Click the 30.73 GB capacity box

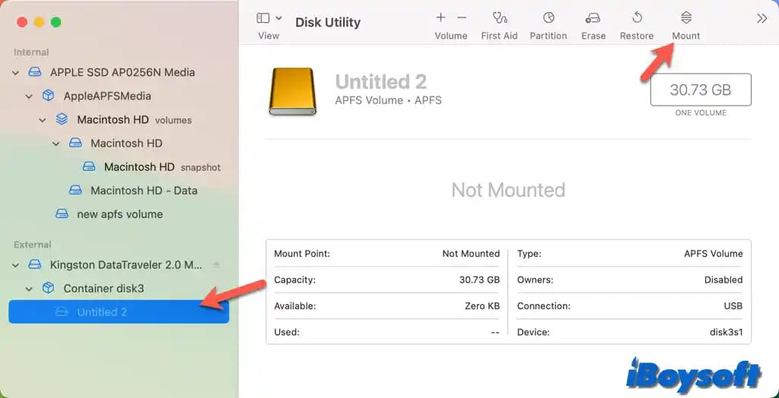[700, 90]
